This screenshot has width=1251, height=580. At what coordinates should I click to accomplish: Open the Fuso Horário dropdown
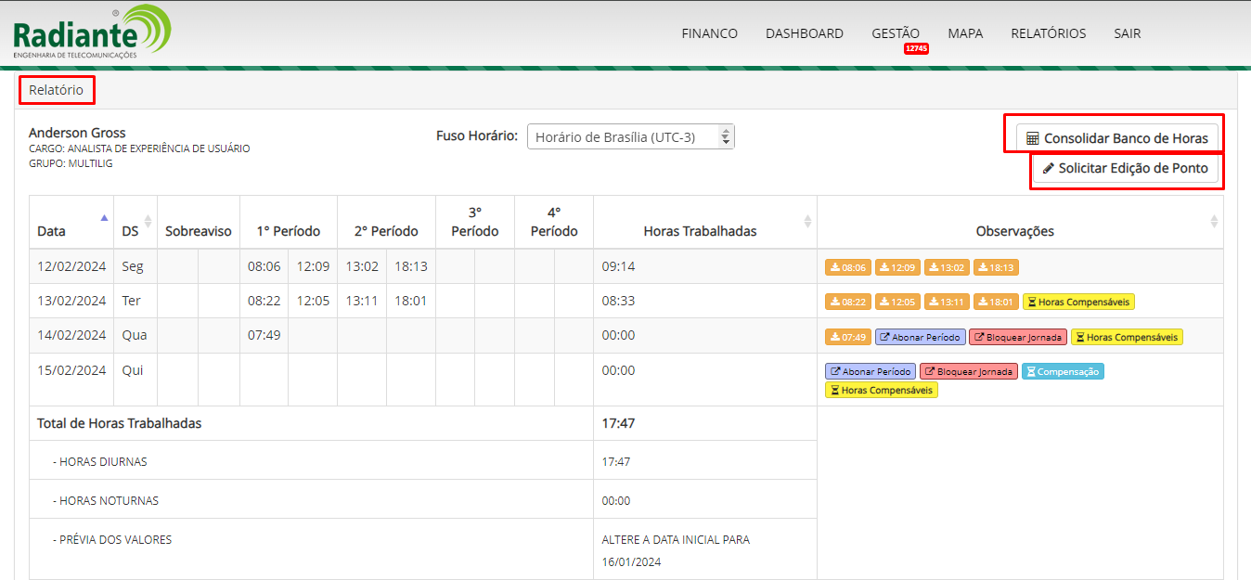630,137
